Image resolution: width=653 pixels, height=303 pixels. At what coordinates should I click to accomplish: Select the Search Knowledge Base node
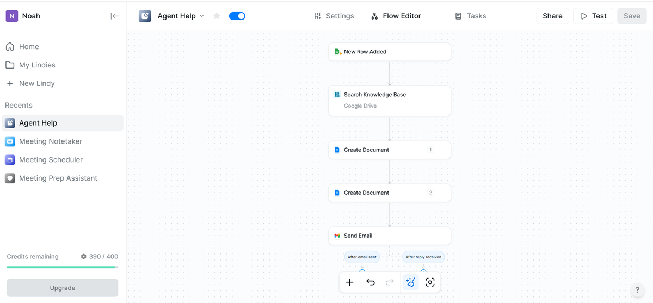(390, 101)
